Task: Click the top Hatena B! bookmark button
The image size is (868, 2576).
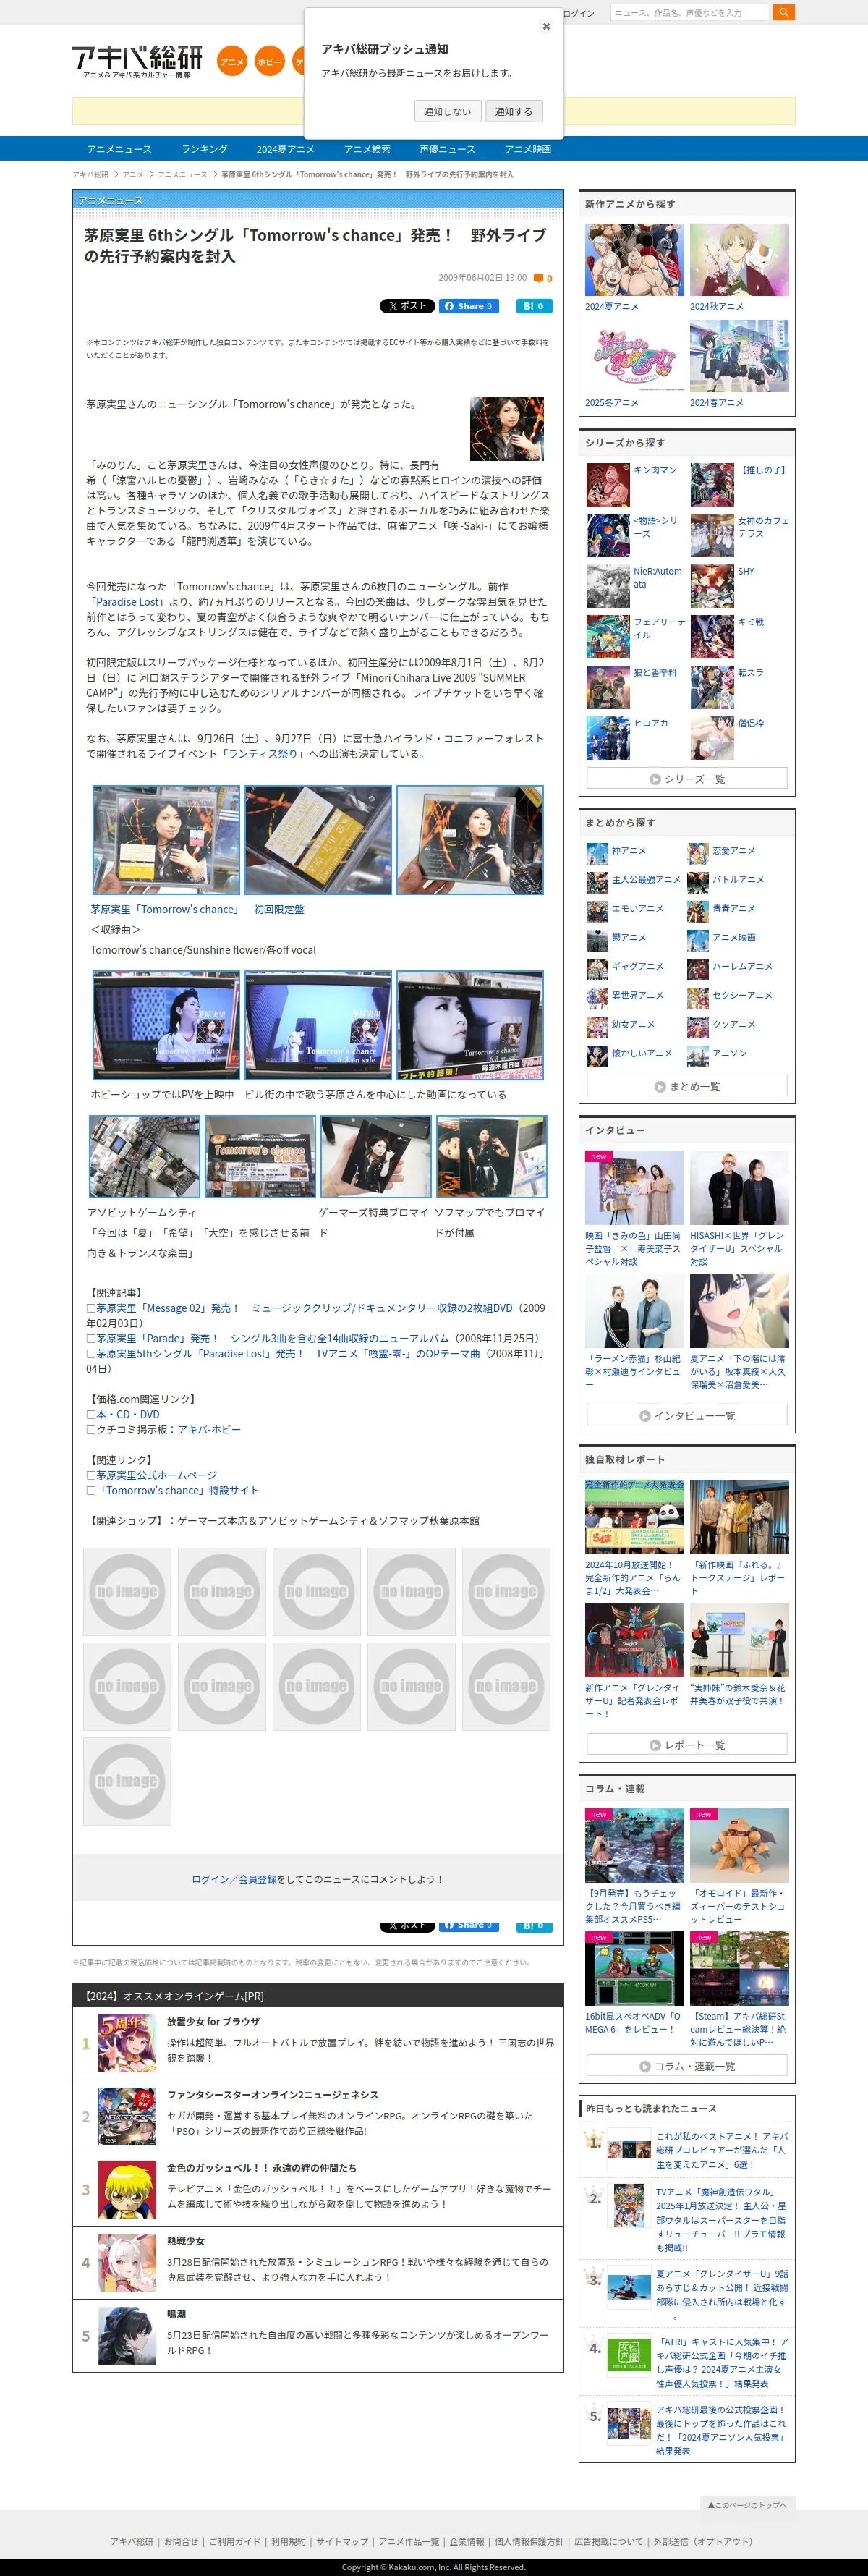Action: (534, 306)
